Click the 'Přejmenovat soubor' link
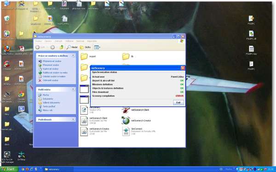This screenshot has height=172, width=276. [52, 61]
